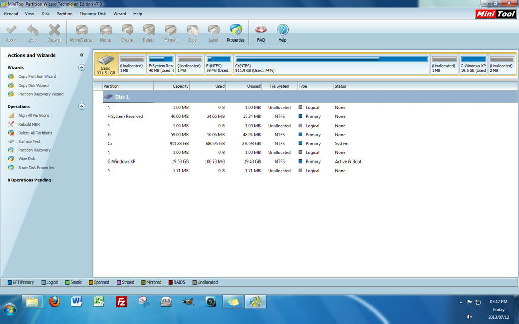Open the Dynamic Disk menu
This screenshot has width=519, height=324.
pos(93,14)
